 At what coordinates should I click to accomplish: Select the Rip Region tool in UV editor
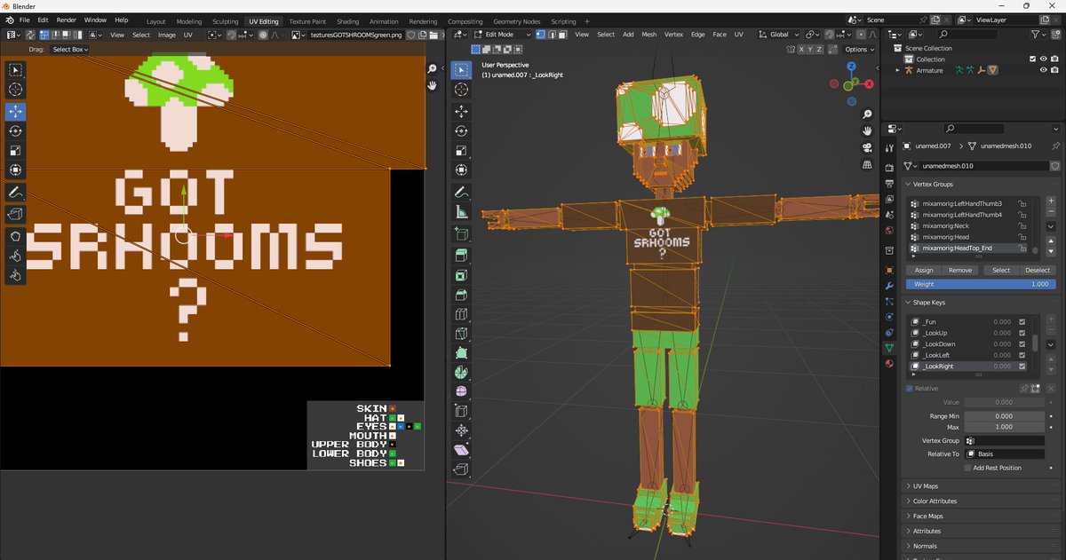pos(16,214)
